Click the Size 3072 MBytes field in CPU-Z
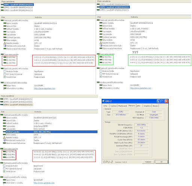The width and height of the screenshot is (192, 186). pos(121,115)
